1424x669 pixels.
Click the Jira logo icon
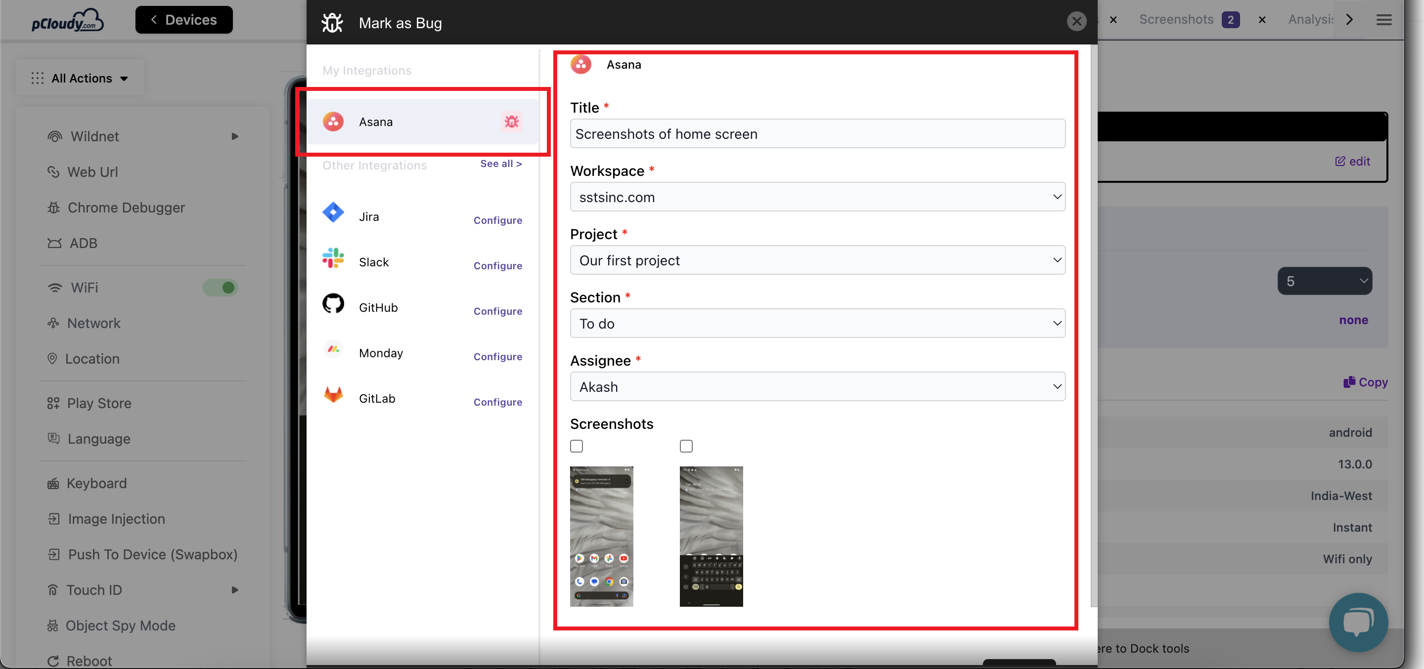(333, 212)
